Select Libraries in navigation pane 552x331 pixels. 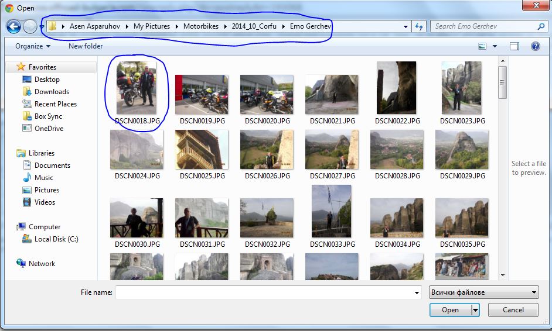click(x=42, y=153)
